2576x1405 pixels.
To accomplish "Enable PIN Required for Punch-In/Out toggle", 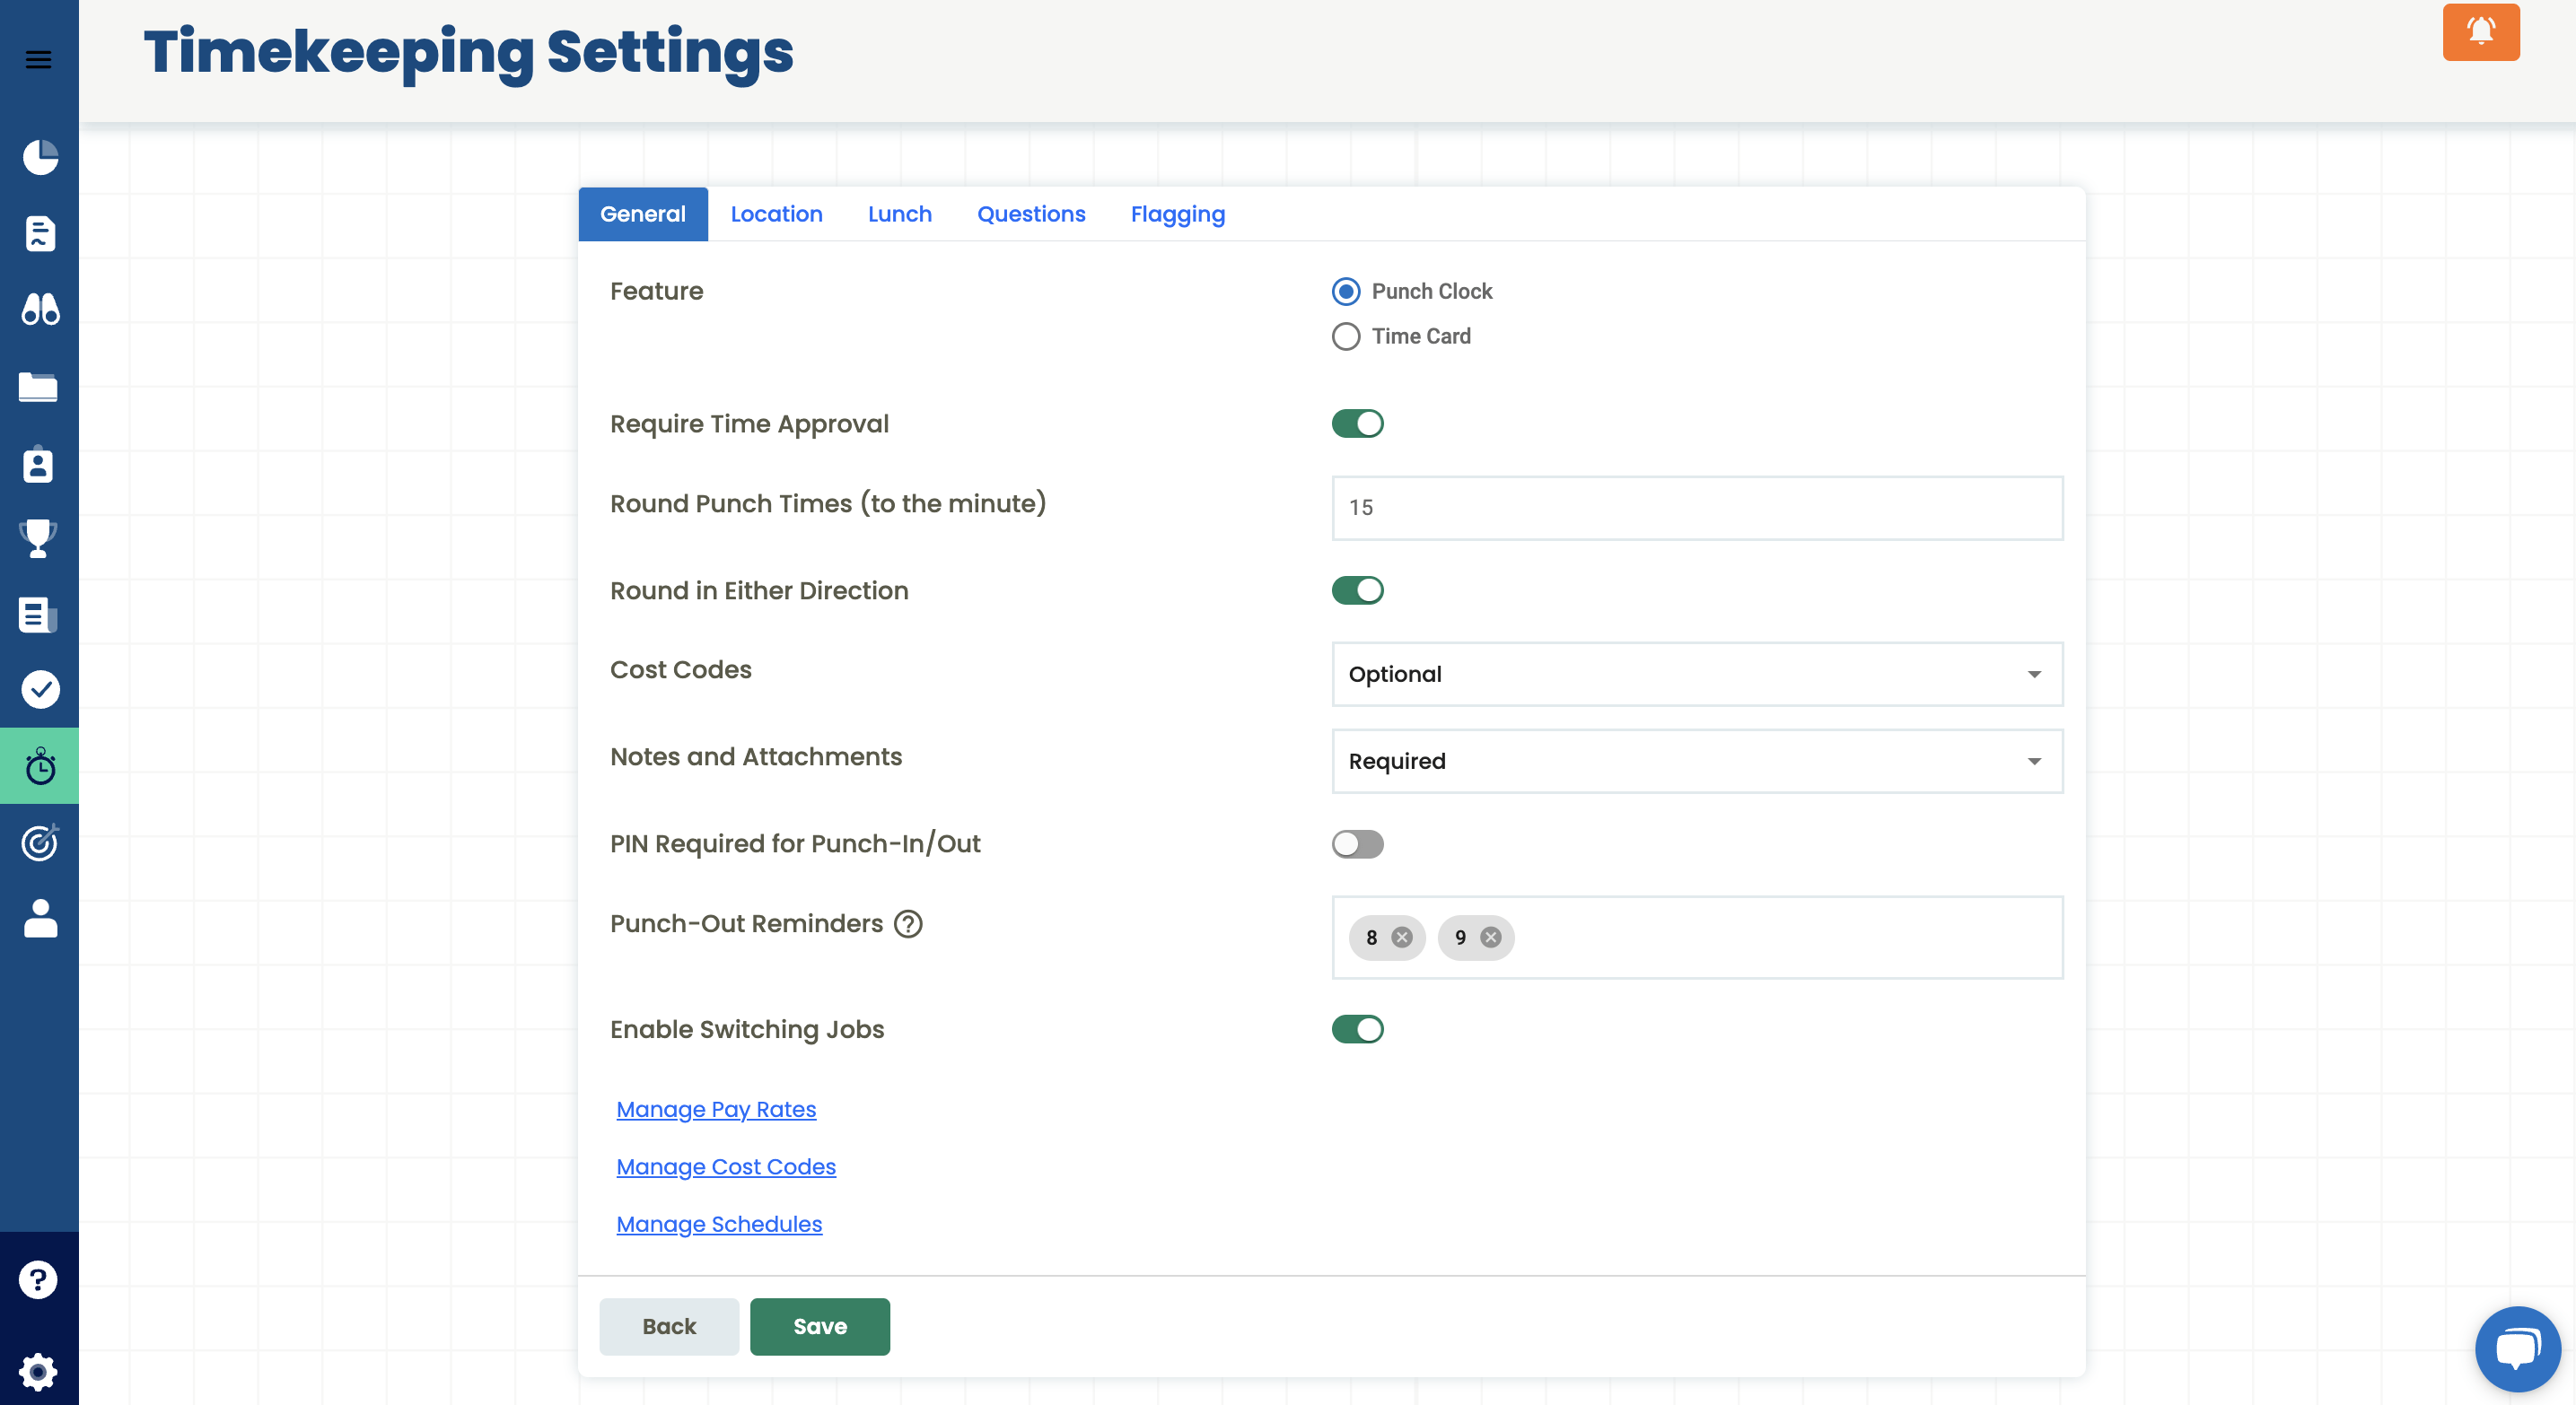I will (x=1357, y=844).
